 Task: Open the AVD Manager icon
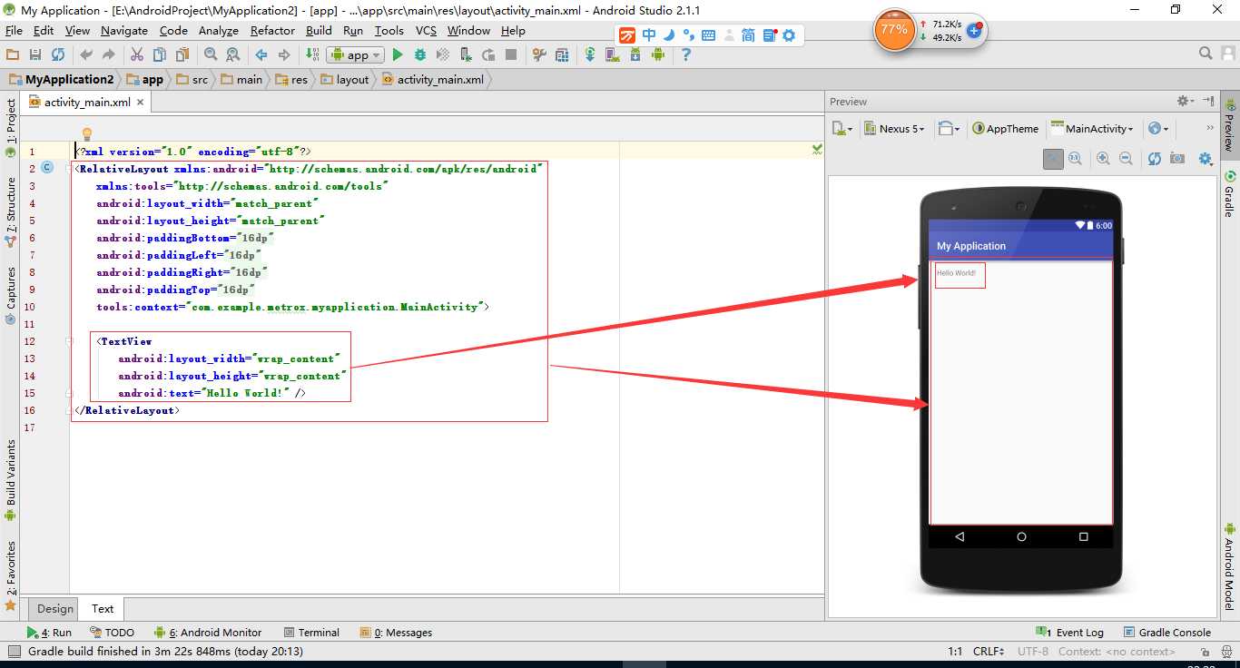(x=613, y=55)
